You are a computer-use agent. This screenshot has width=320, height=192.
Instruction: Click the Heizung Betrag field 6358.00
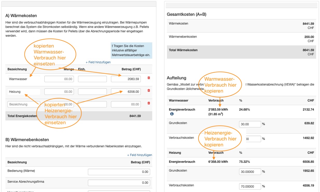point(126,91)
